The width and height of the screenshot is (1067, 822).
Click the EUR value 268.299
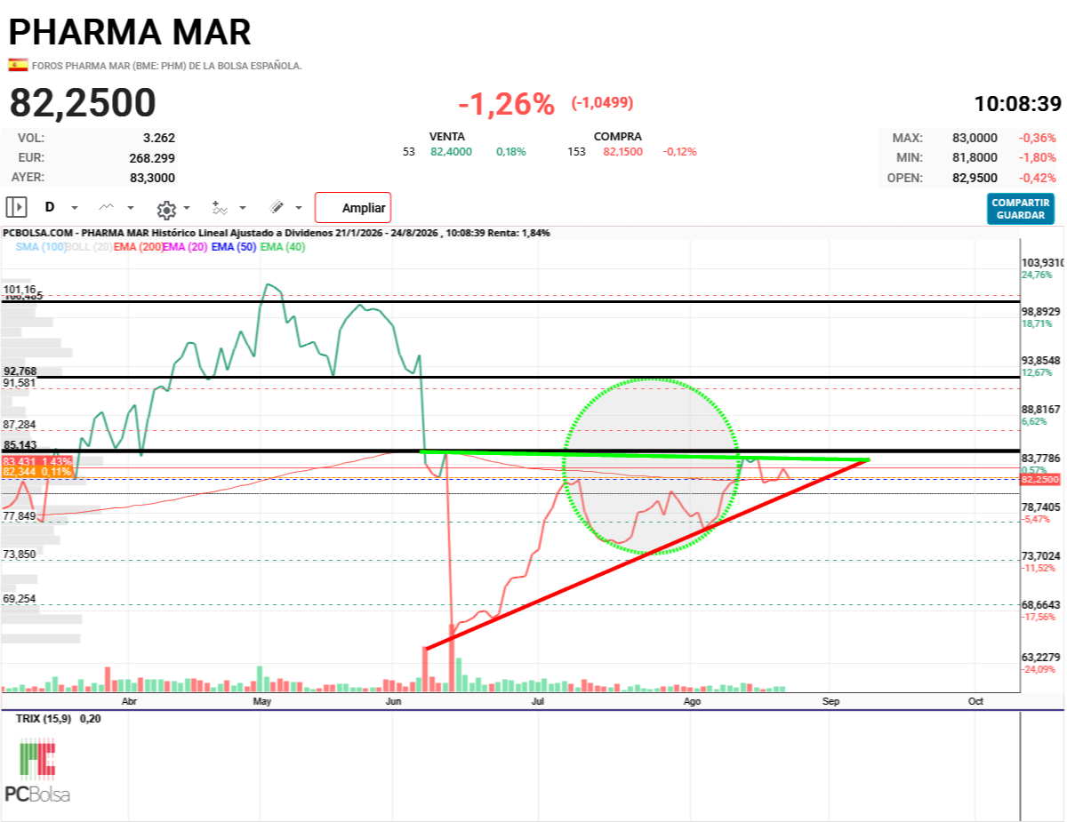[152, 157]
